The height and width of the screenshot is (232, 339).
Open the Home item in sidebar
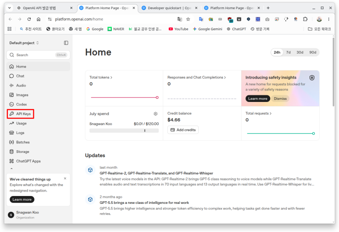[x=38, y=66]
